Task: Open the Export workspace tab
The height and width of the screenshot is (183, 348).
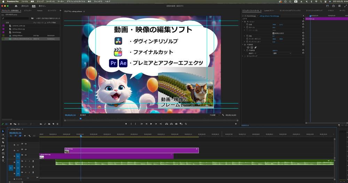Action: (42, 6)
